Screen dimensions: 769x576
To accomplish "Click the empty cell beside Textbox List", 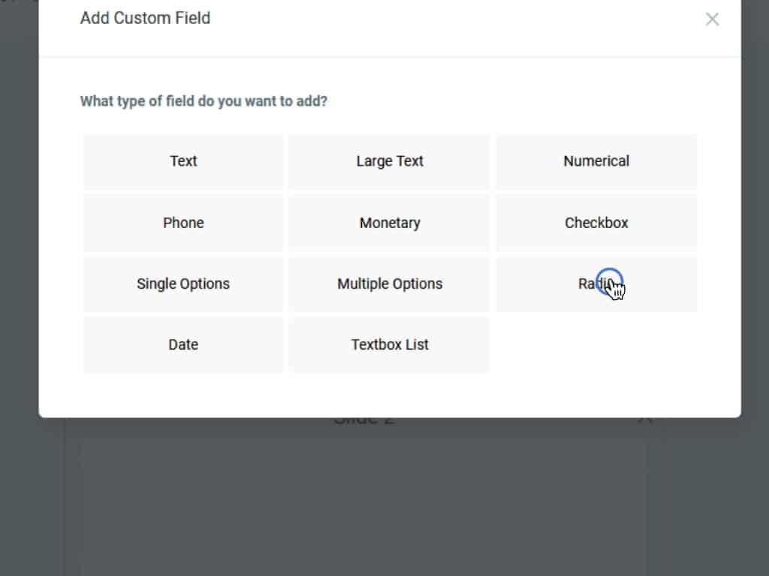I will 596,345.
